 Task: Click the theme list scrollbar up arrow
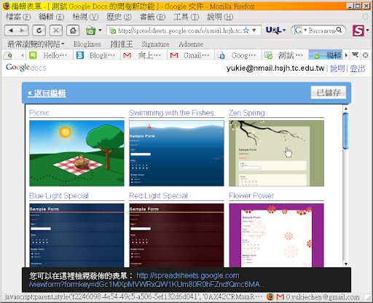pyautogui.click(x=346, y=108)
